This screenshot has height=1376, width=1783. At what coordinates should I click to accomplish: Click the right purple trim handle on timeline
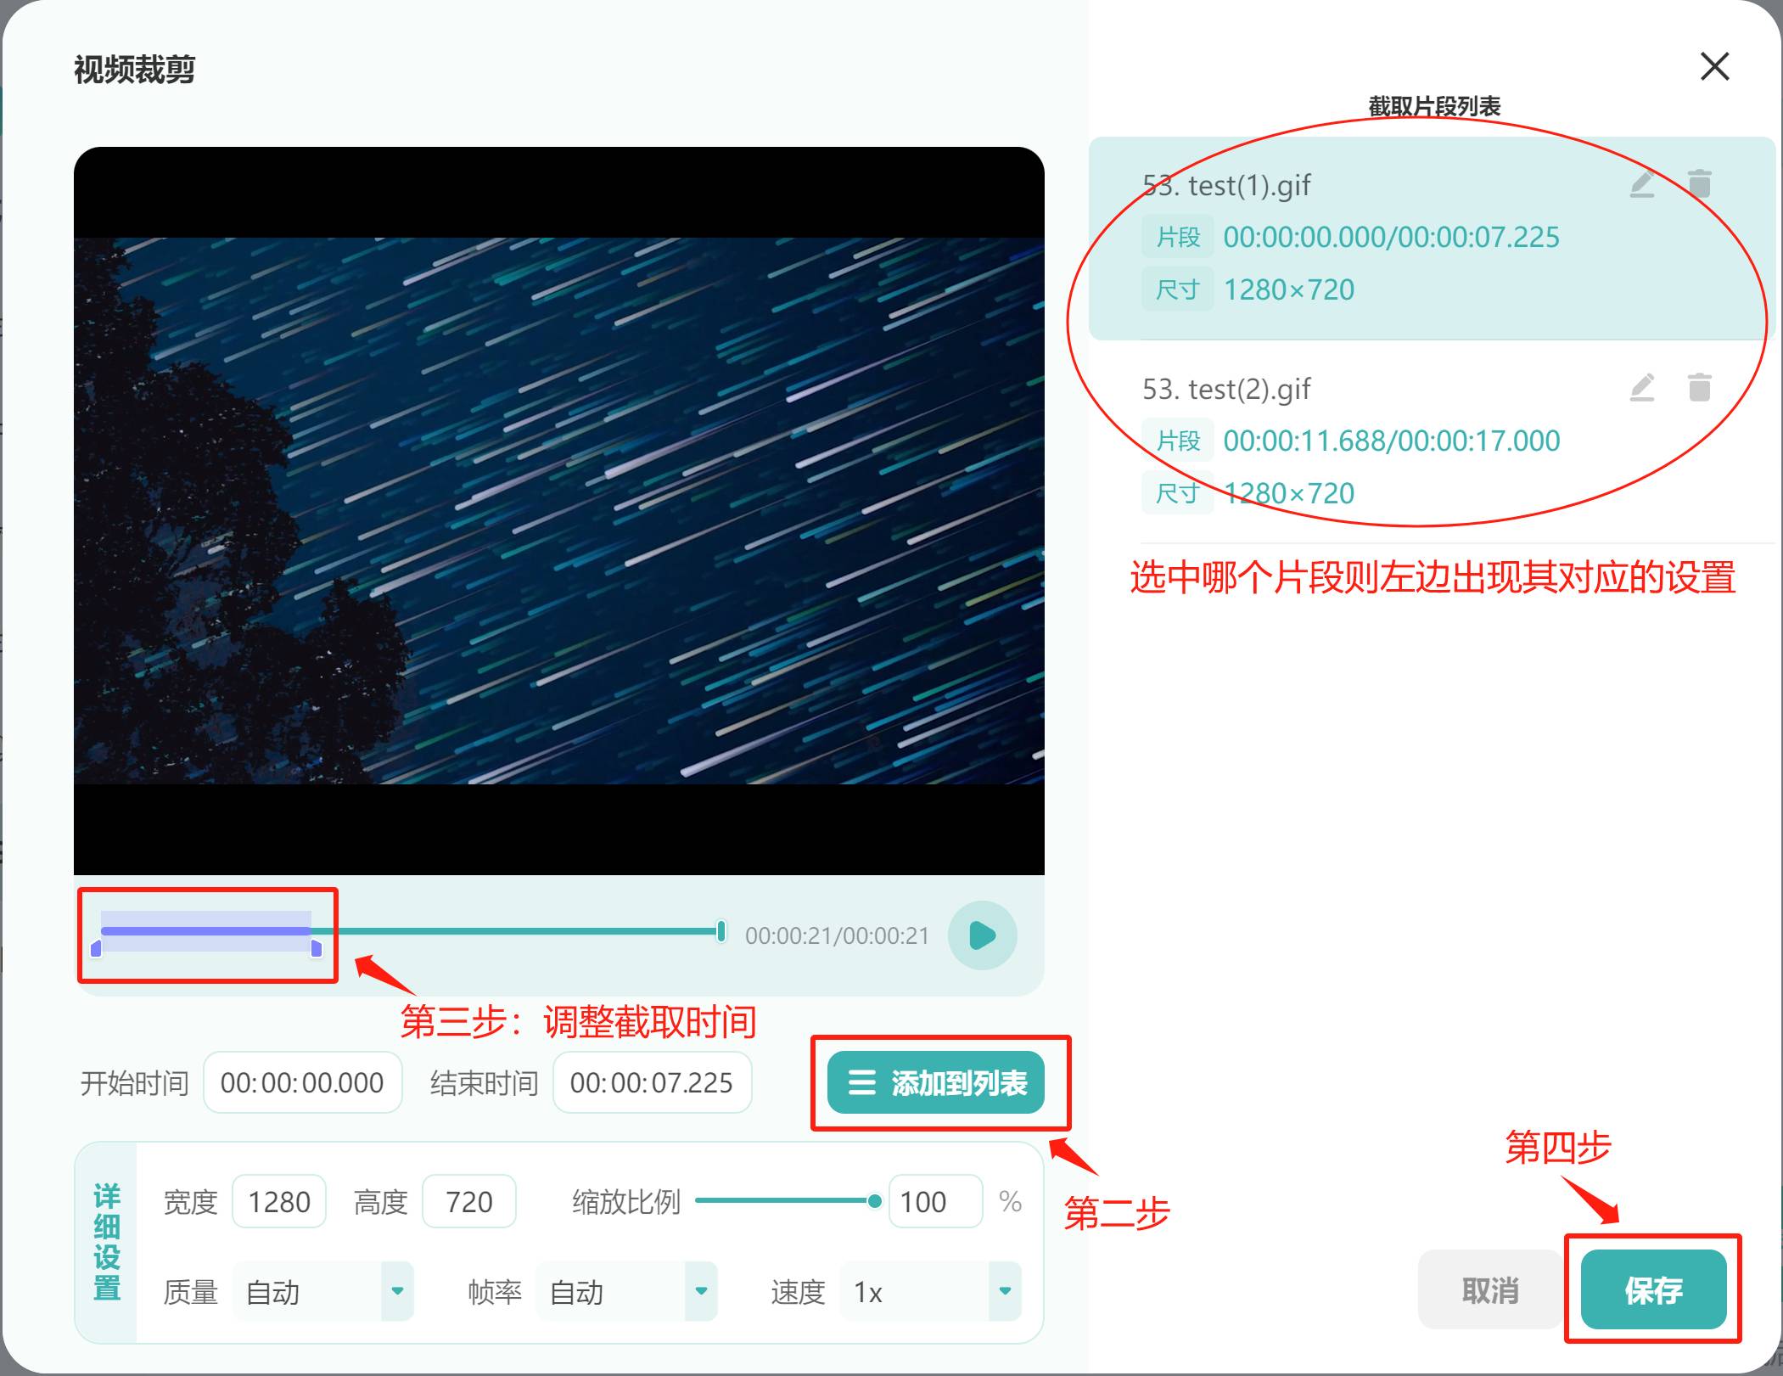[x=317, y=947]
